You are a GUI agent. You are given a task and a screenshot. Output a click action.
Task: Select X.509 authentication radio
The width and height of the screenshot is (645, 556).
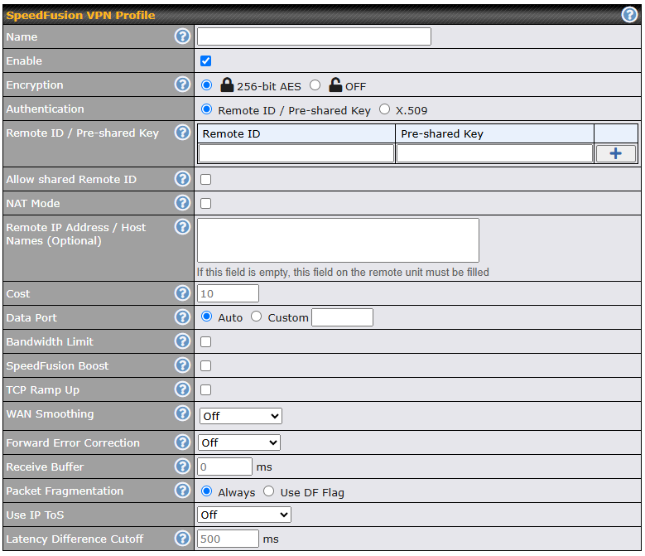pos(385,109)
